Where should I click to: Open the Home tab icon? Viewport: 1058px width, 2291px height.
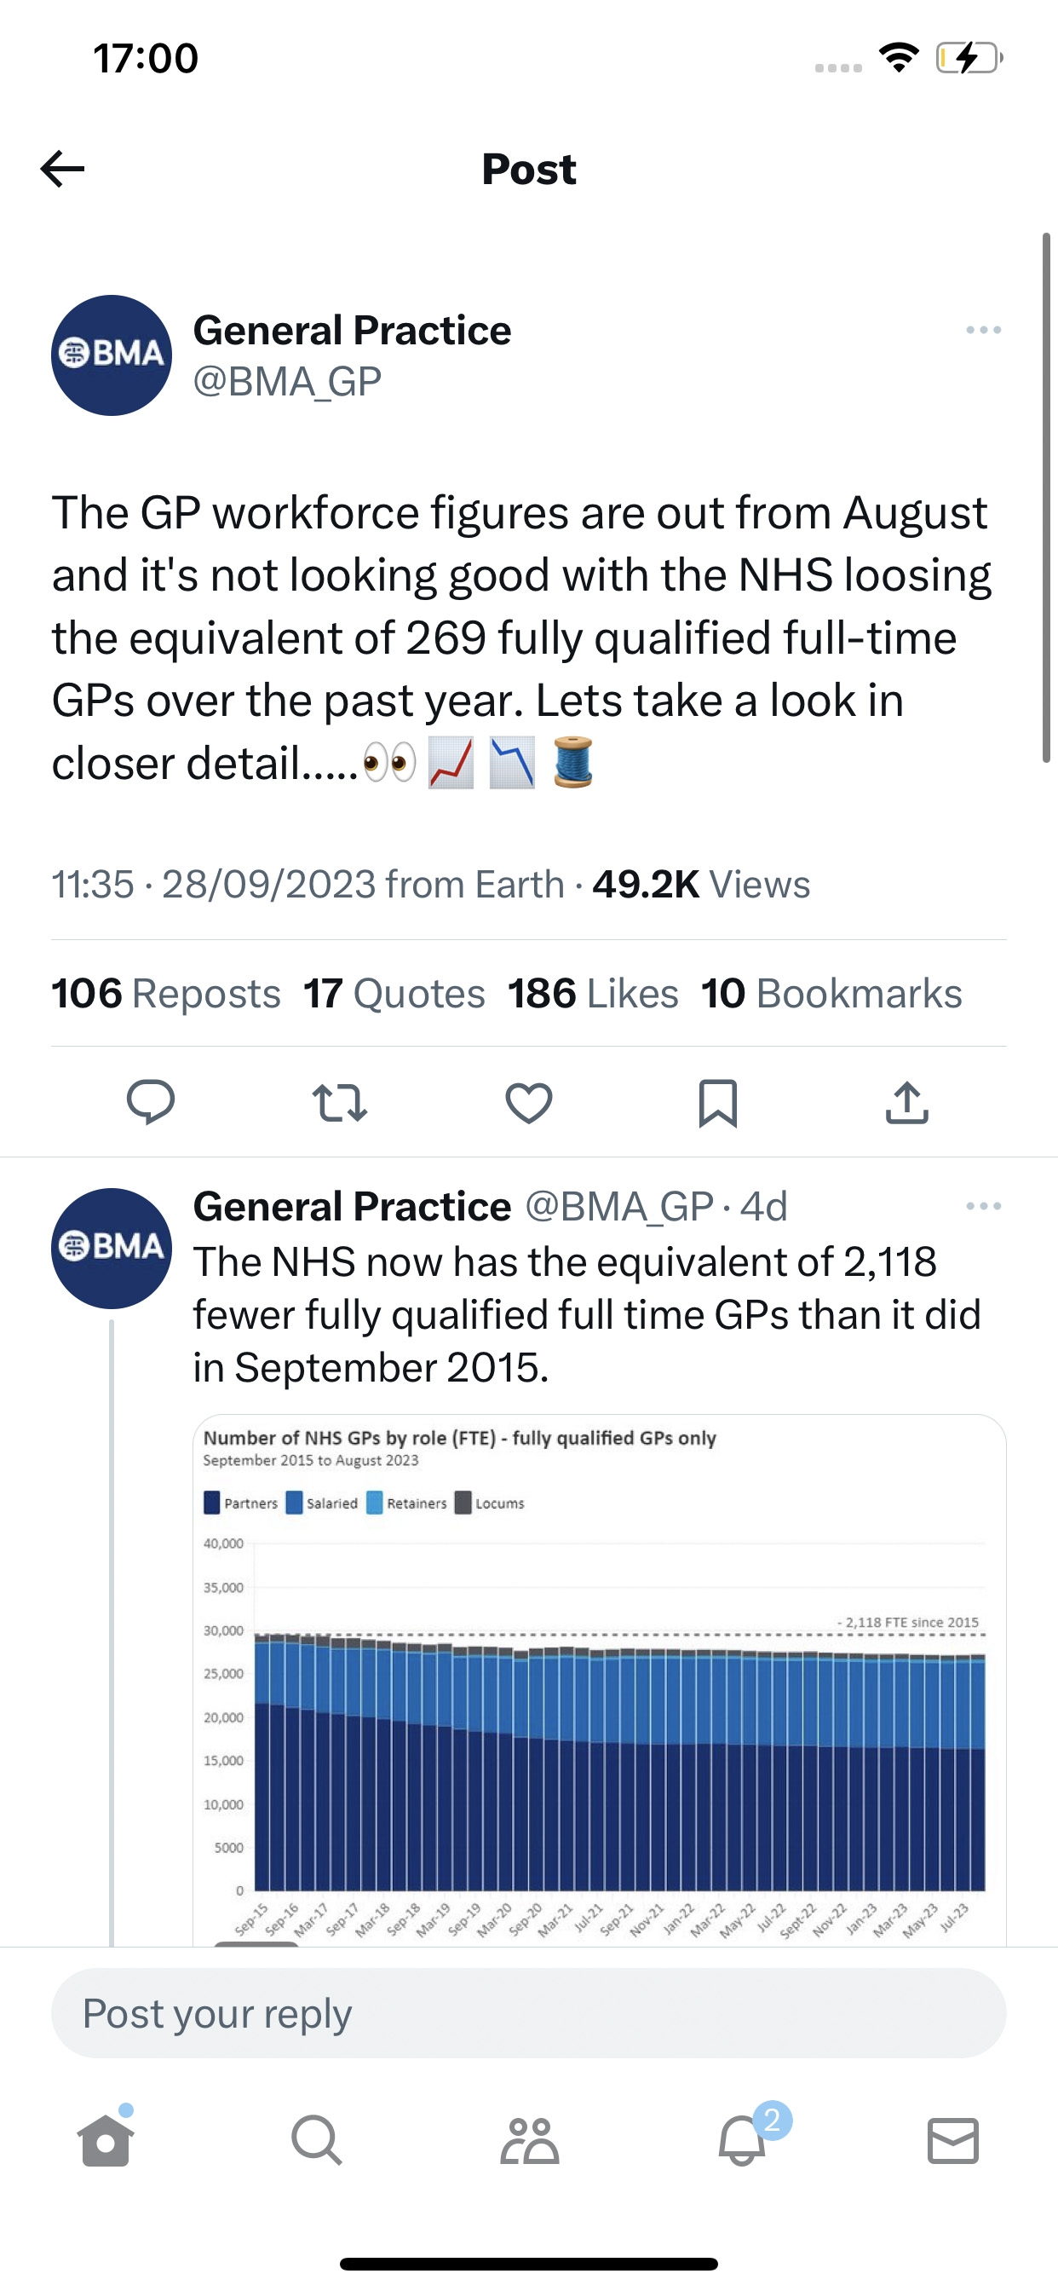106,2140
